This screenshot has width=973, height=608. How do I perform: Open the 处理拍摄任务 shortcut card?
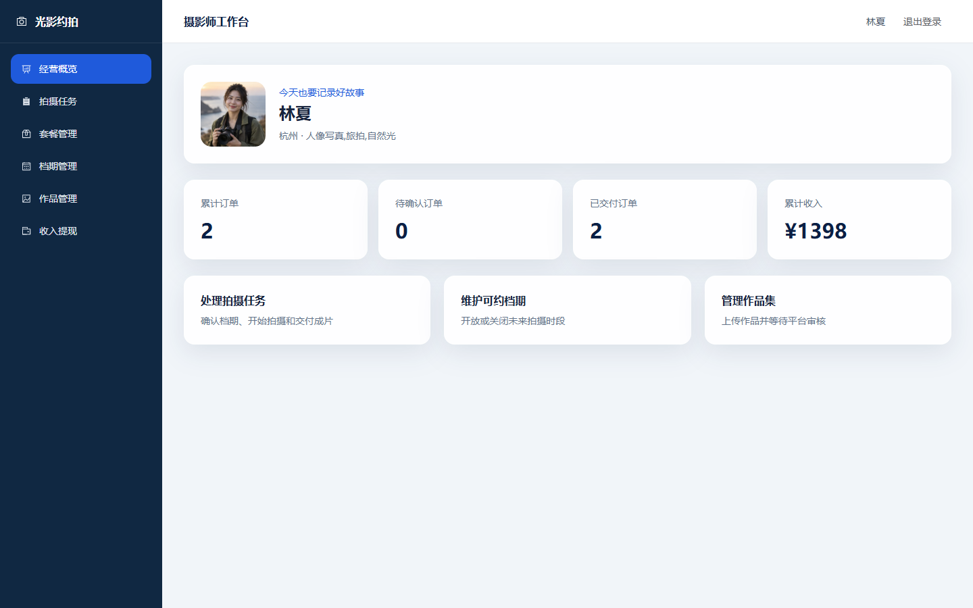coord(307,310)
